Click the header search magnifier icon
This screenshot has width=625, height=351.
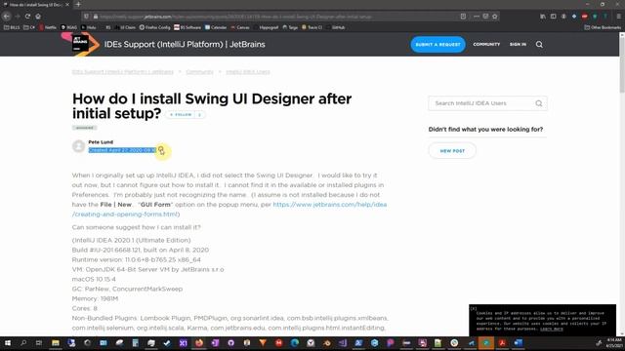tap(539, 44)
